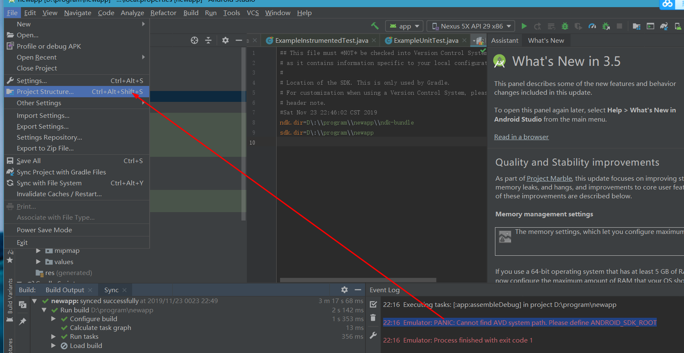Click the editor horizontal scrollbar
Viewport: 684px width, 353px height.
tap(358, 280)
